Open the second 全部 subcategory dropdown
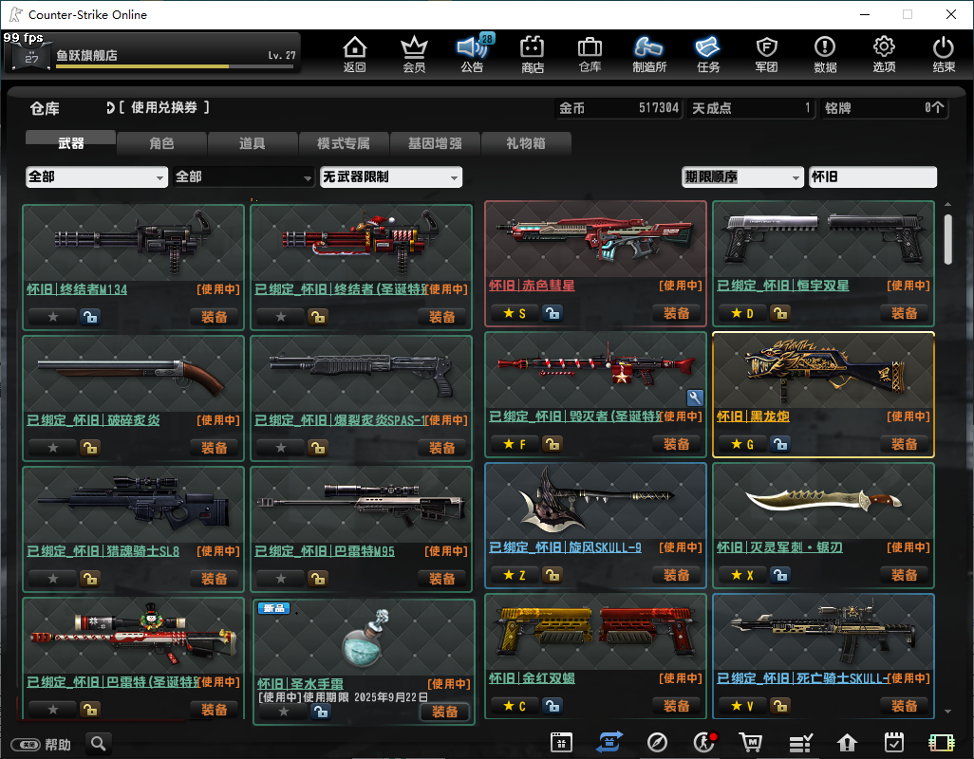Image resolution: width=974 pixels, height=759 pixels. click(243, 176)
